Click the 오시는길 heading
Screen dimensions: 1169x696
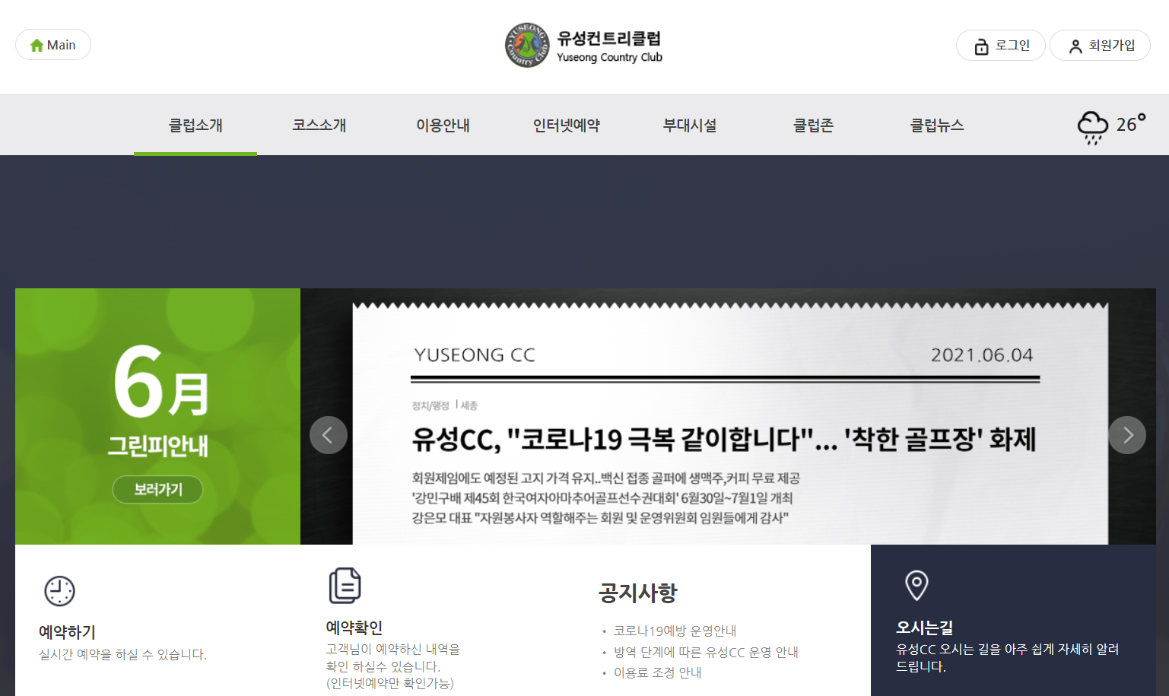pos(925,628)
